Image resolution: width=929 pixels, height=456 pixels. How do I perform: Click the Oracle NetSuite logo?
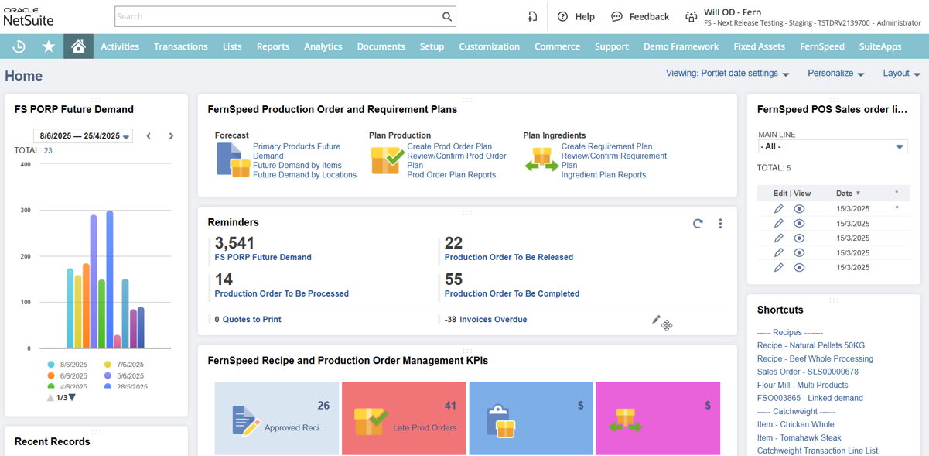[29, 16]
